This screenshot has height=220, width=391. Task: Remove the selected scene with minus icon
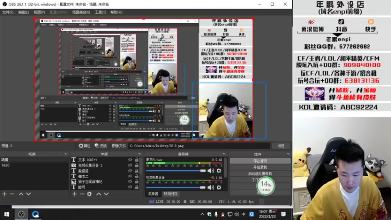point(12,194)
